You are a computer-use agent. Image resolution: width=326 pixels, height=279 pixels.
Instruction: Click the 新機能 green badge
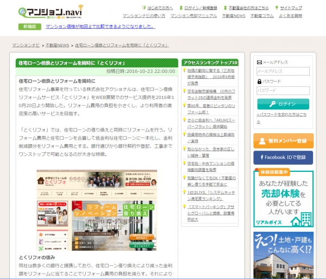[x=30, y=27]
